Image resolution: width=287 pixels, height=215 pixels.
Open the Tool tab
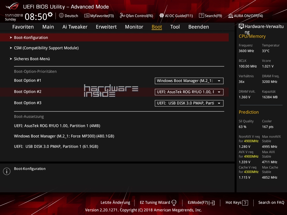pyautogui.click(x=175, y=27)
